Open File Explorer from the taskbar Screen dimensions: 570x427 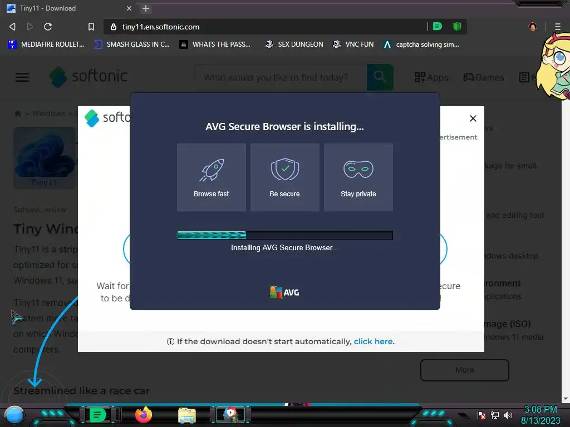187,415
